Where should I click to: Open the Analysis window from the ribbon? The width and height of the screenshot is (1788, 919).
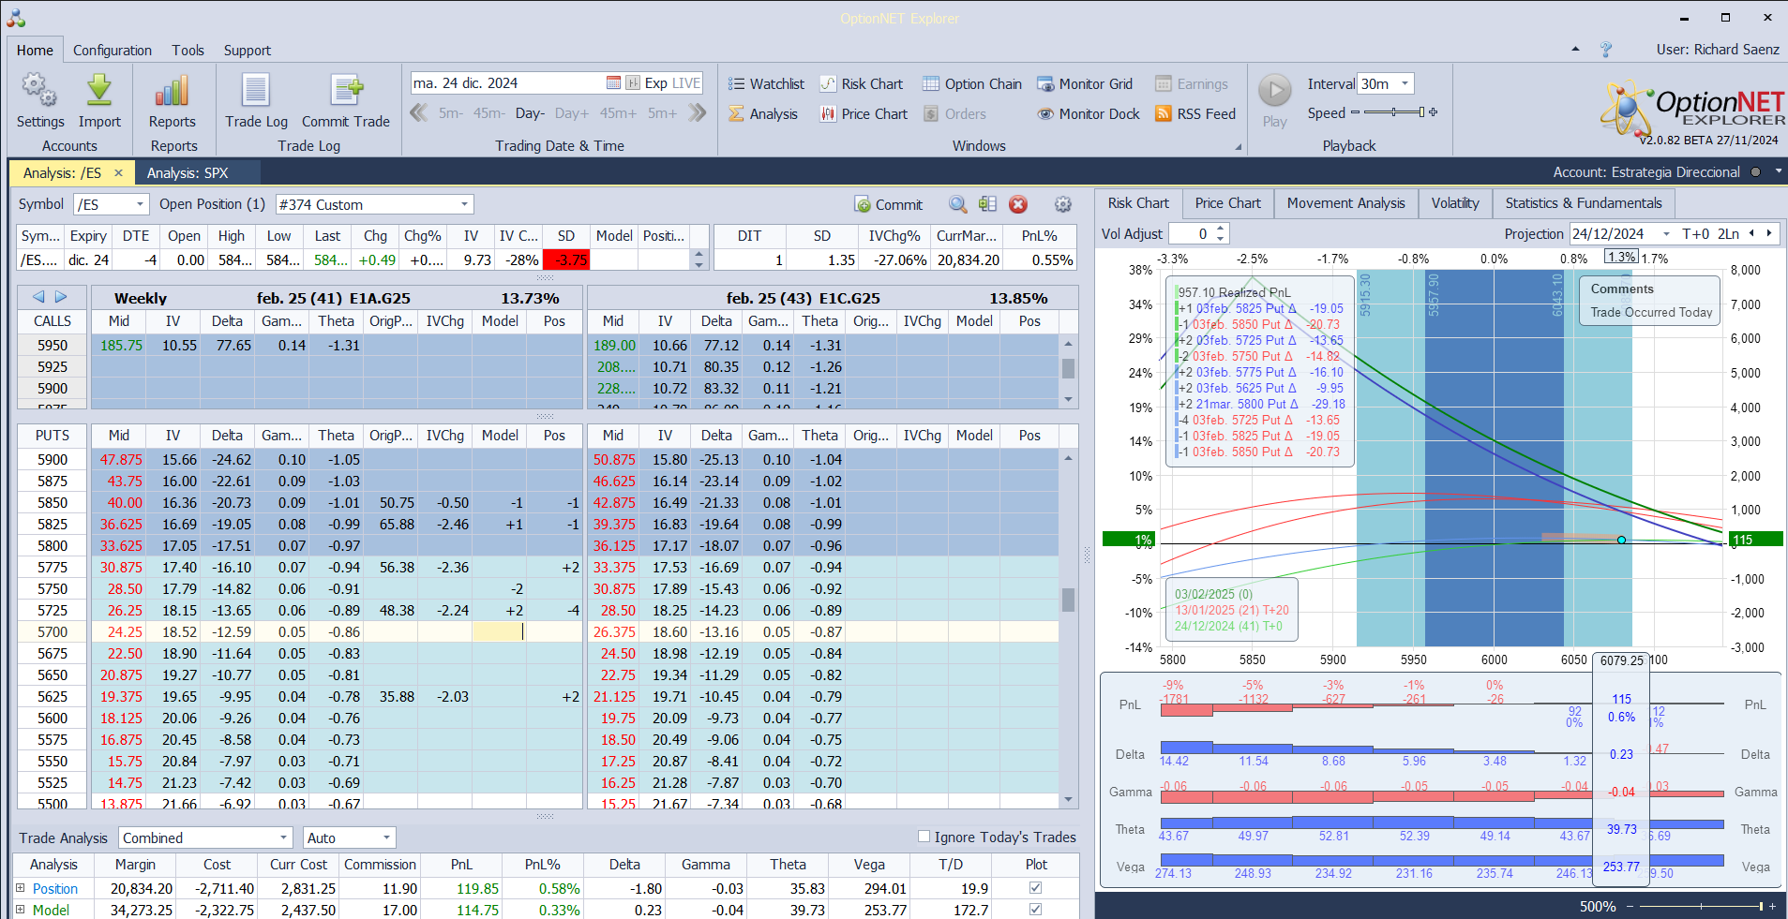763,113
